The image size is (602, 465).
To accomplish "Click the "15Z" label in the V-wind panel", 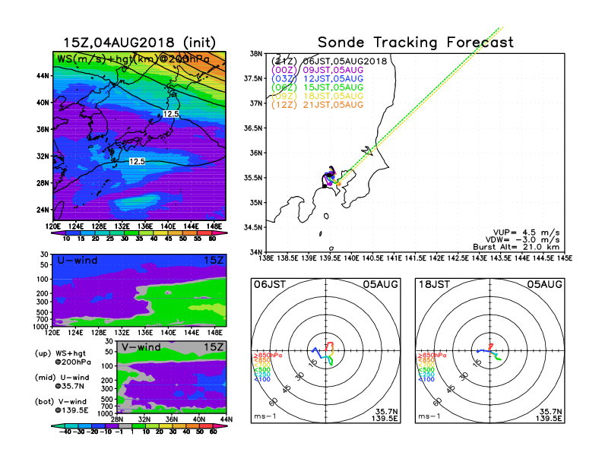I will click(214, 347).
